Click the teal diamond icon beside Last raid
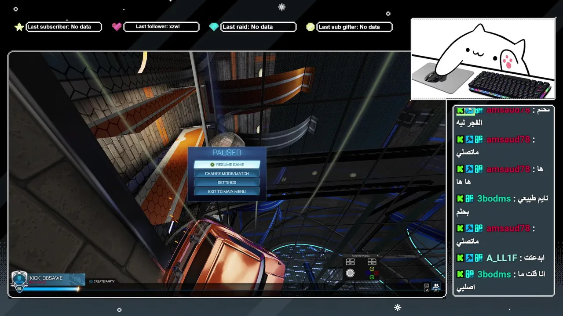 click(214, 27)
